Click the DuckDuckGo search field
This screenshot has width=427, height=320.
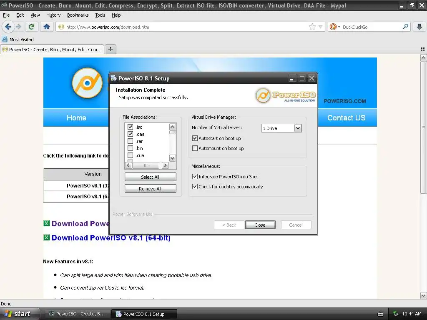point(372,27)
